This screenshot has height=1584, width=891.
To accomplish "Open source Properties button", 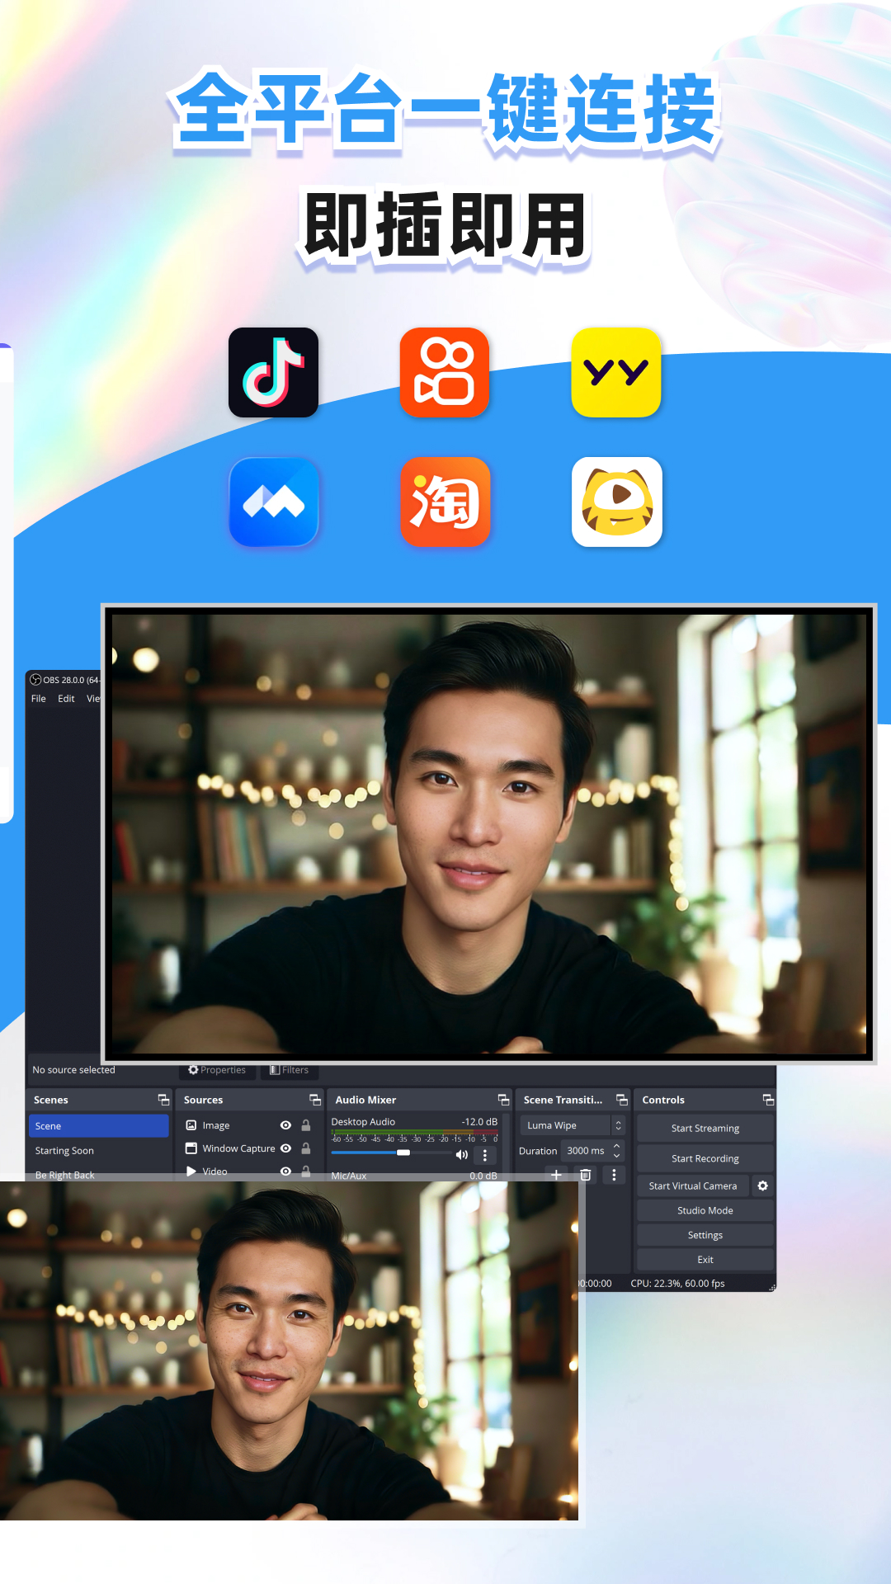I will click(x=217, y=1070).
